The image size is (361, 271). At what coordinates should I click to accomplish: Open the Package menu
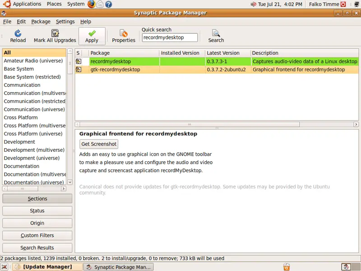41,22
